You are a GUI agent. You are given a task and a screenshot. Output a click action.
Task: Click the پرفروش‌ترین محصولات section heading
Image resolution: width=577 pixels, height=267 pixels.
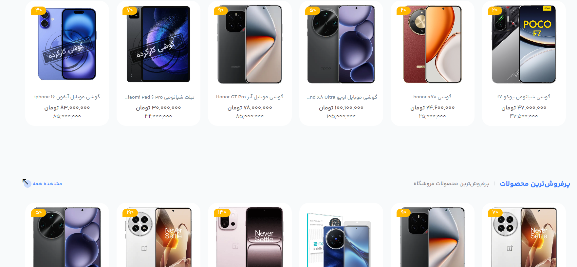tap(535, 183)
